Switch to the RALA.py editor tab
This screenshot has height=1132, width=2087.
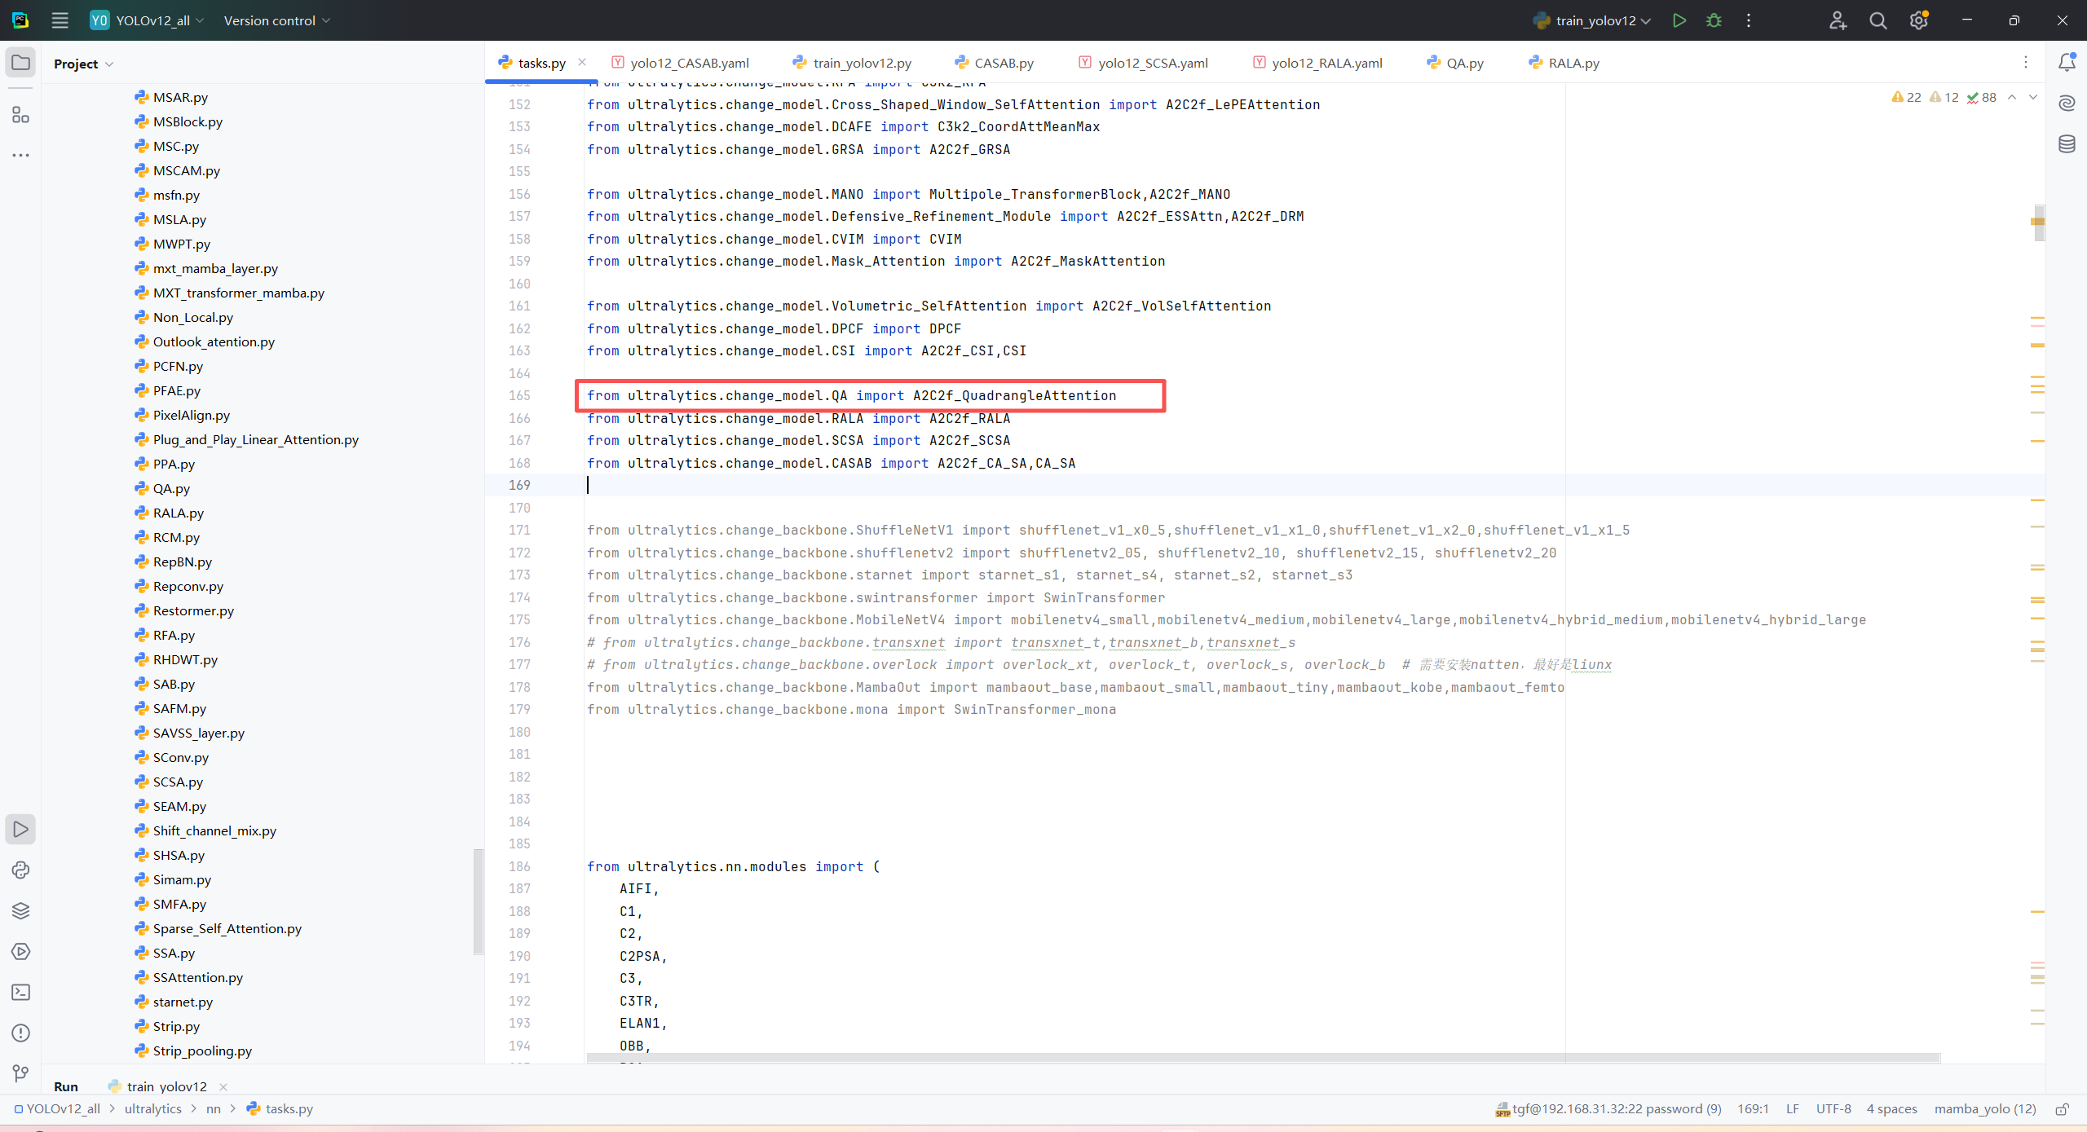pyautogui.click(x=1573, y=63)
